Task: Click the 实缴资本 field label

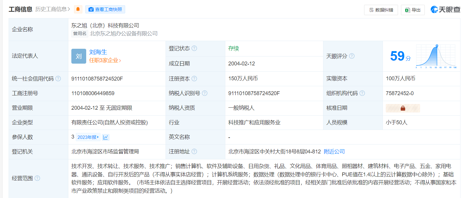Action: tap(337, 79)
